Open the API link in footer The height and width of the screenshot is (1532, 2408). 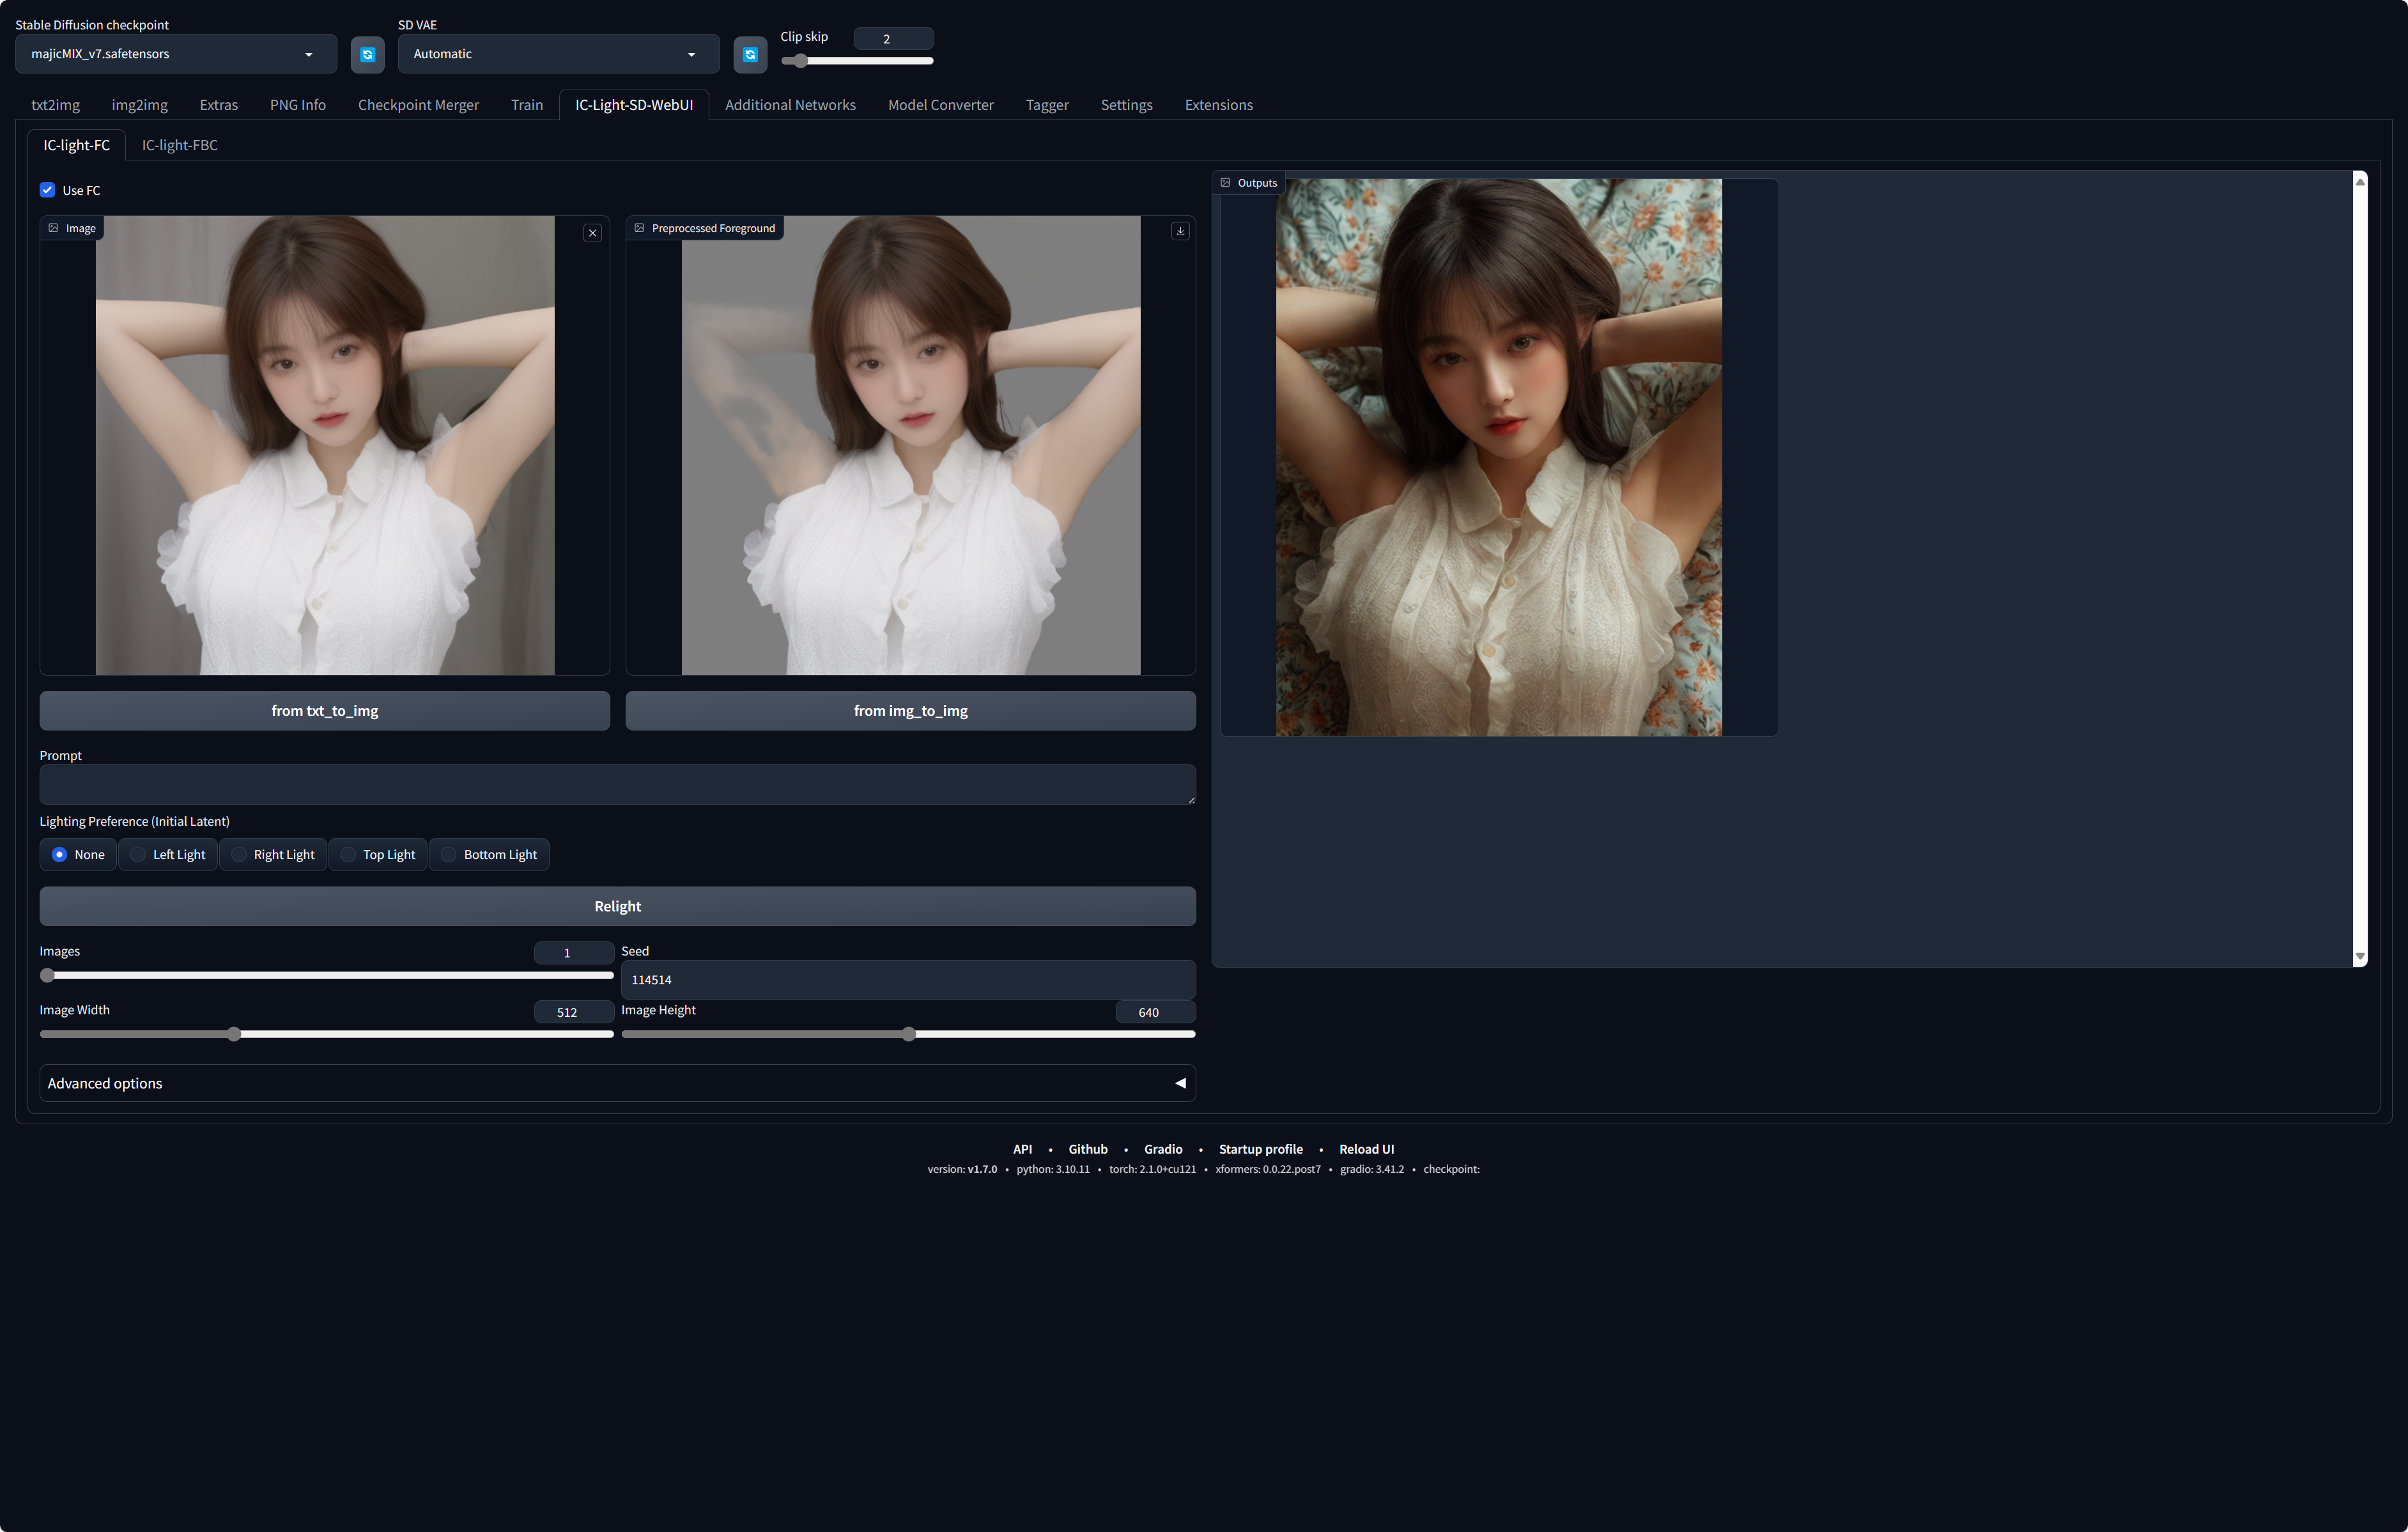click(1022, 1149)
